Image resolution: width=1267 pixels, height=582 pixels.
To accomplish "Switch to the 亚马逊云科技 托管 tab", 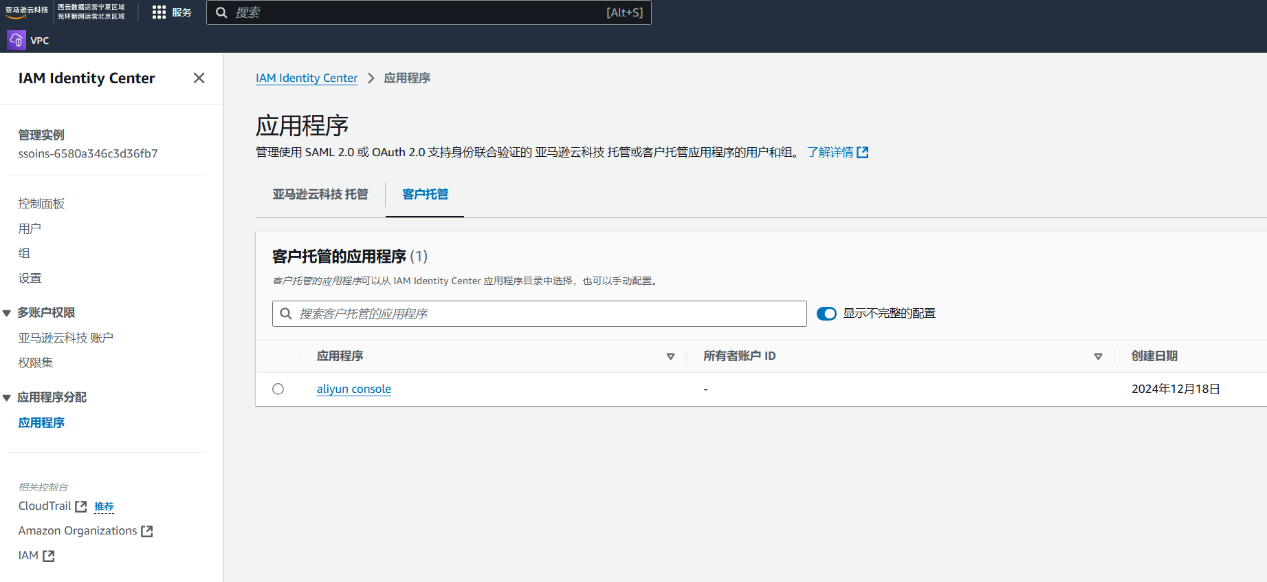I will click(320, 195).
